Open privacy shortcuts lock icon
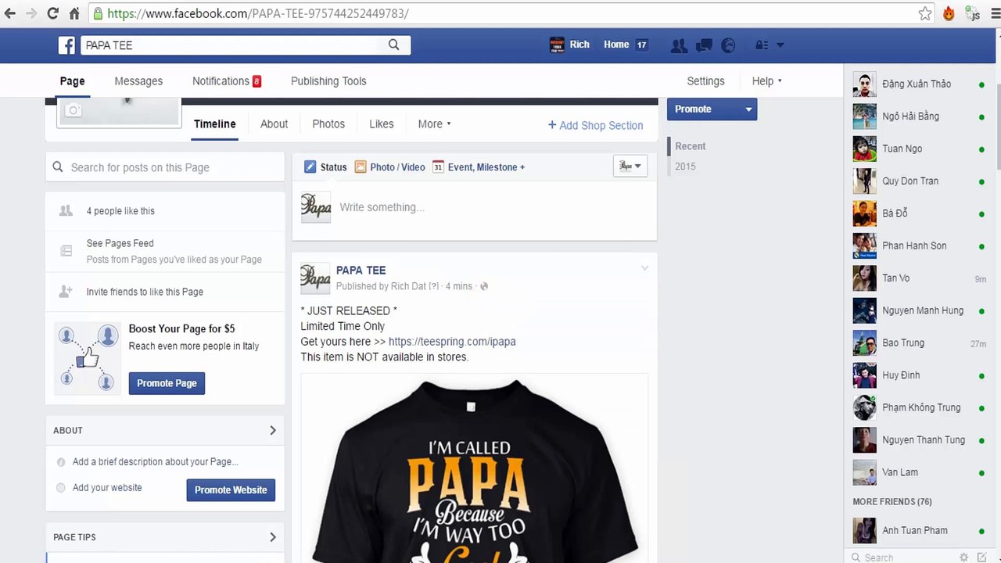The width and height of the screenshot is (1001, 563). [762, 45]
